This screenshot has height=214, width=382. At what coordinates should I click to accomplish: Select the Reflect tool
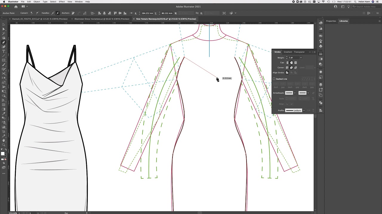[4, 78]
